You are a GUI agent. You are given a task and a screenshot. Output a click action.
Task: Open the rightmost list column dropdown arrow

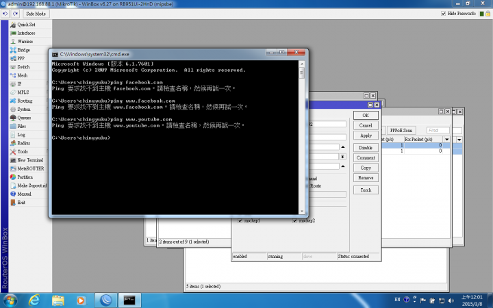[459, 139]
